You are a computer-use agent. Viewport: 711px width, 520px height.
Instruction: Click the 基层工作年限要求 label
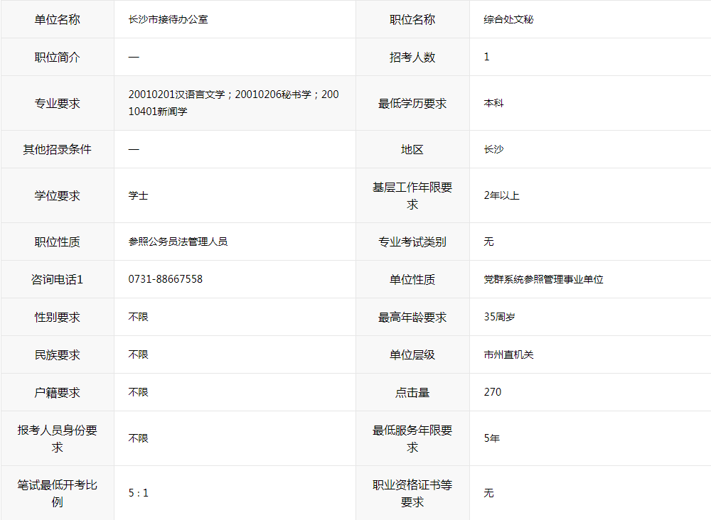coord(412,195)
